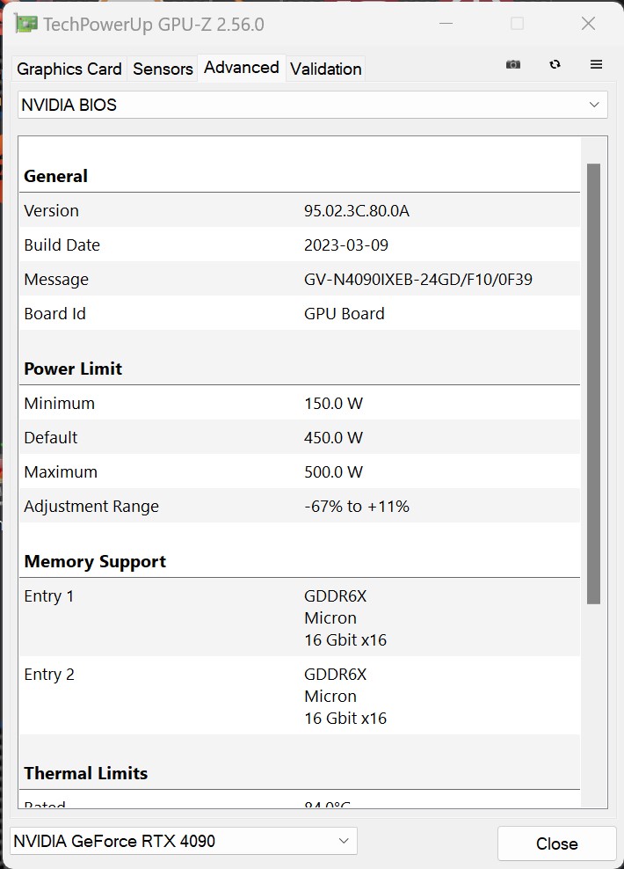The height and width of the screenshot is (869, 624).
Task: Click memory Entry 1 row
Action: point(299,617)
